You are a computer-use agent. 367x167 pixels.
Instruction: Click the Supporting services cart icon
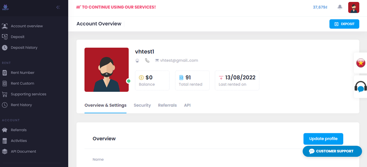(5, 94)
